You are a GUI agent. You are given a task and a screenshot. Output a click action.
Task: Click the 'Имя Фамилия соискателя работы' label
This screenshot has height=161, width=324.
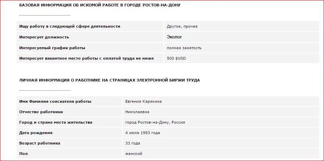[55, 101]
